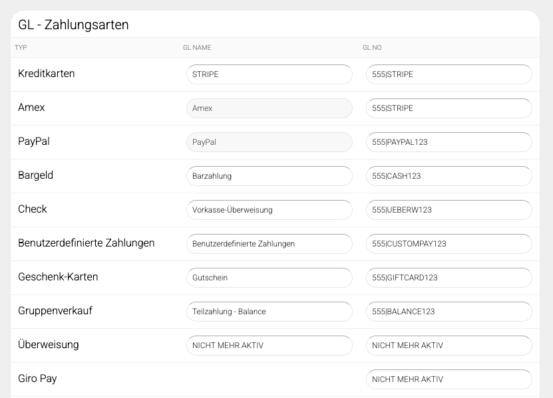
Task: Focus the Überweisung row GL number field
Action: coord(449,346)
